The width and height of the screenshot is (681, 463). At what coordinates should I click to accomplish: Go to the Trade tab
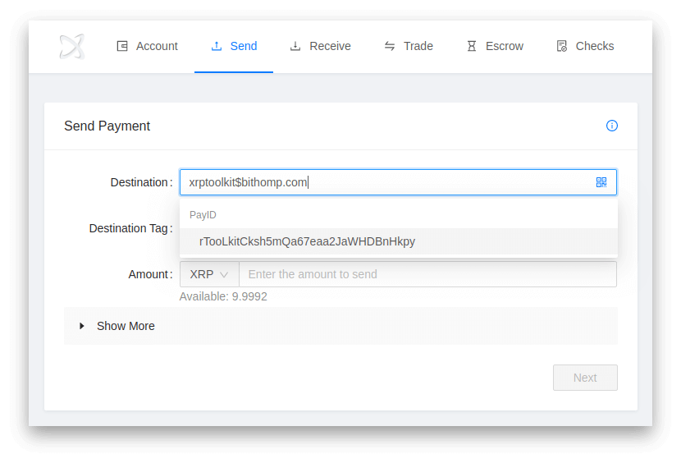tap(409, 46)
